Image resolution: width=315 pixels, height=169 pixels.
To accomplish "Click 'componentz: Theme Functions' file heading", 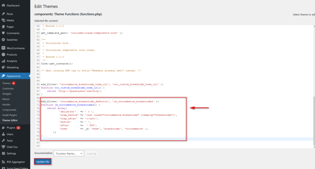I will (68, 14).
